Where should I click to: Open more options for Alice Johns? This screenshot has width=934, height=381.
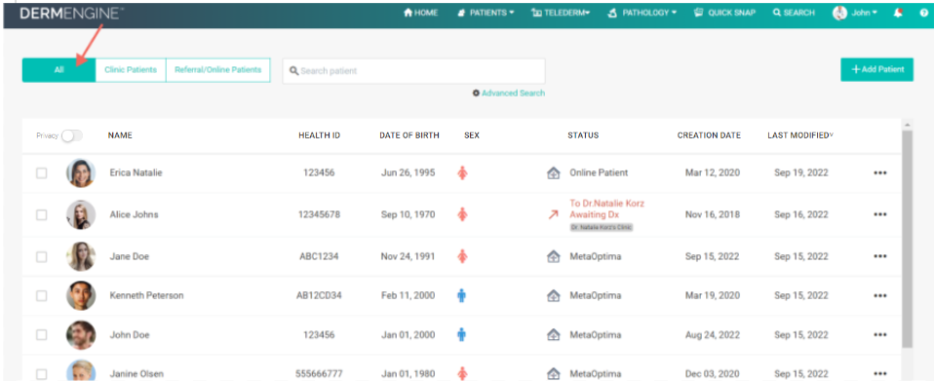click(x=879, y=215)
